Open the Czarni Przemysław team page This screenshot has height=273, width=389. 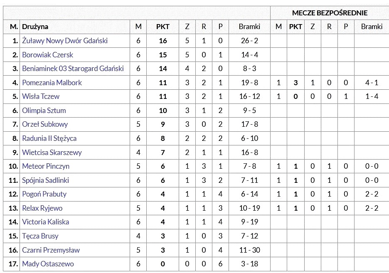51,250
